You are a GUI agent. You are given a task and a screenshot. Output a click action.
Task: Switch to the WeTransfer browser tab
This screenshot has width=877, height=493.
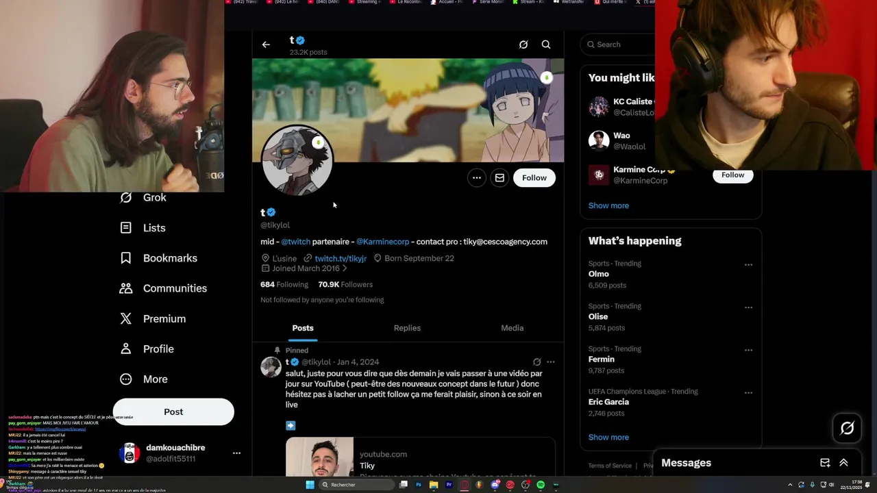[570, 2]
